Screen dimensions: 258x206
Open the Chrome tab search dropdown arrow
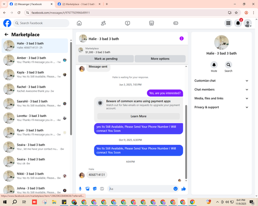(4, 4)
